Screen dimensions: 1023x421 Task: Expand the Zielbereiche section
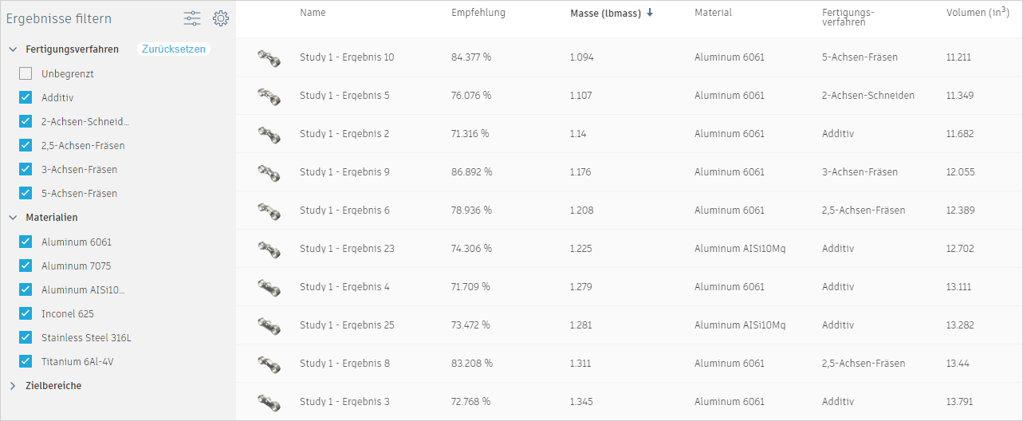[13, 385]
